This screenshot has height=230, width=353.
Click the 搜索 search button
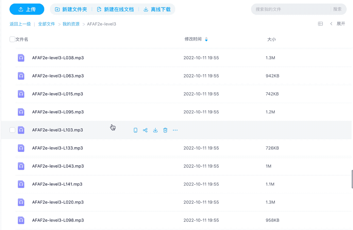(337, 9)
